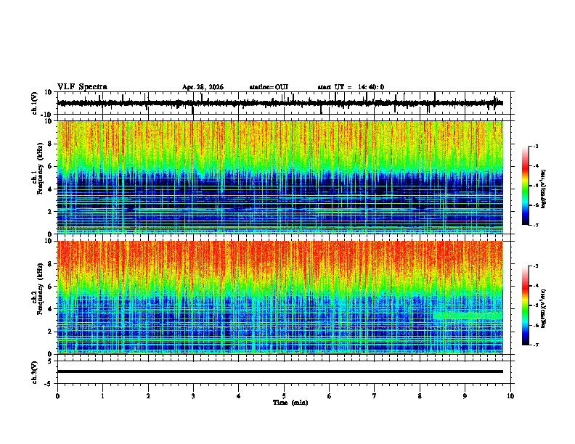Click the ch.1(V) waveform axis label

tap(35, 103)
